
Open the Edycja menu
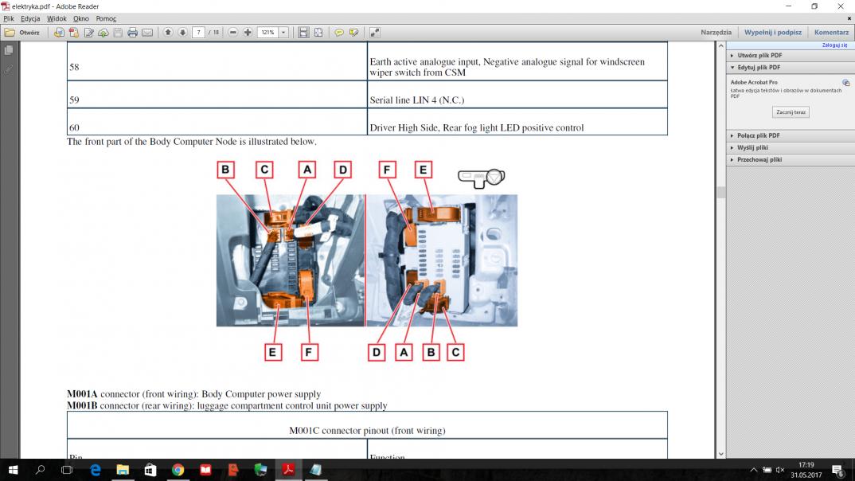click(x=30, y=18)
